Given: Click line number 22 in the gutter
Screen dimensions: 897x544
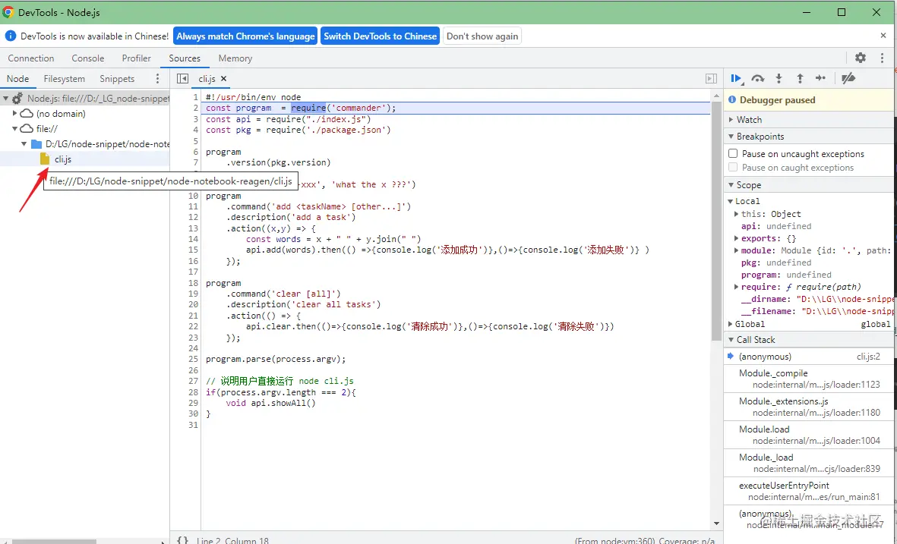Looking at the screenshot, I should click(193, 326).
